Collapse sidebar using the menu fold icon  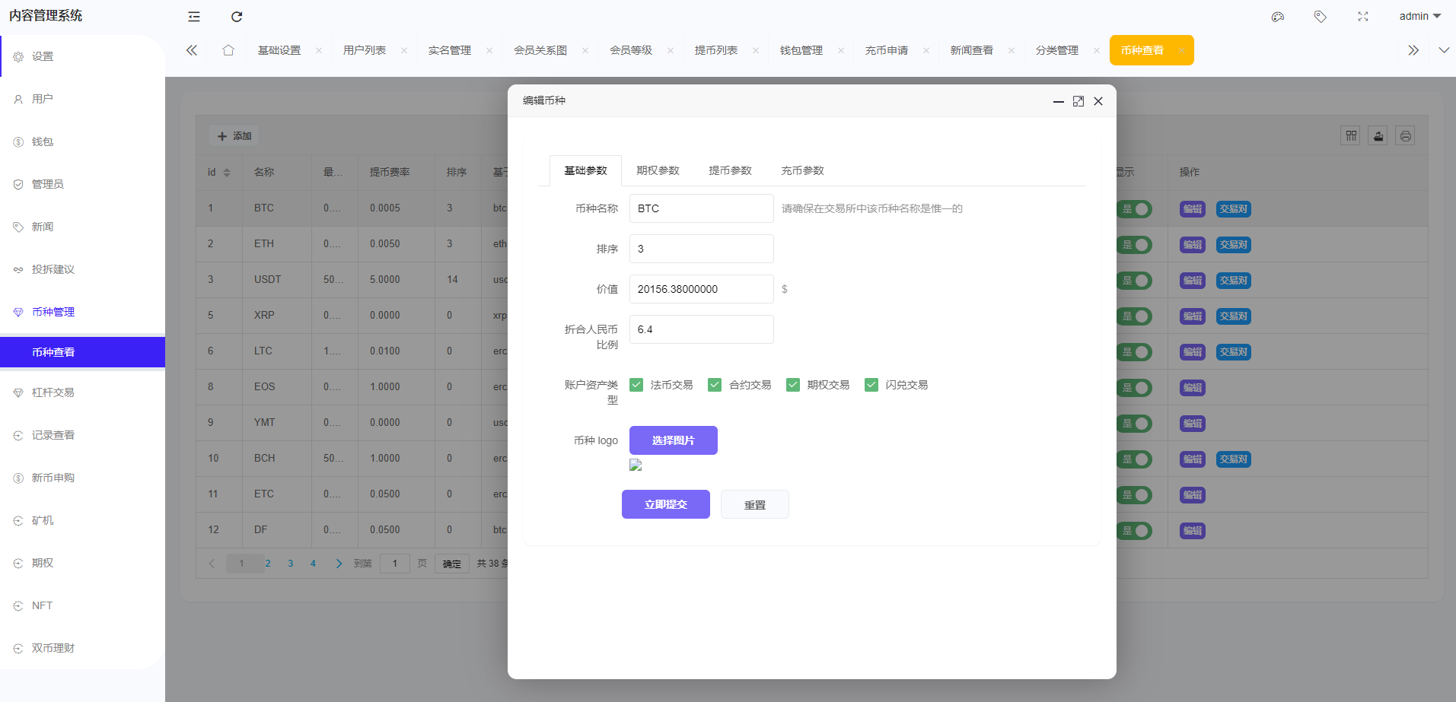pos(194,17)
